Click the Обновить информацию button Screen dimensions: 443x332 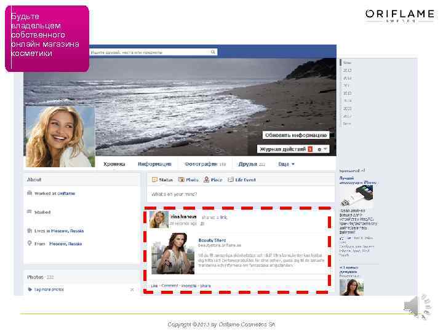(296, 135)
